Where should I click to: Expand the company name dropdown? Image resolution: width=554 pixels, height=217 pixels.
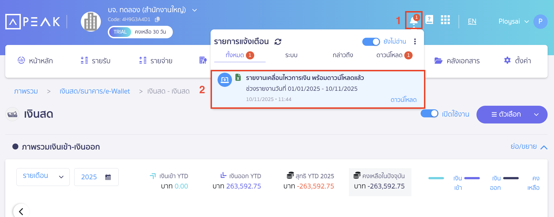195,10
